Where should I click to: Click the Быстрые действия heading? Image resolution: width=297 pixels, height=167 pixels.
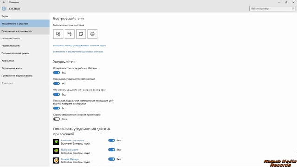[x=68, y=19]
